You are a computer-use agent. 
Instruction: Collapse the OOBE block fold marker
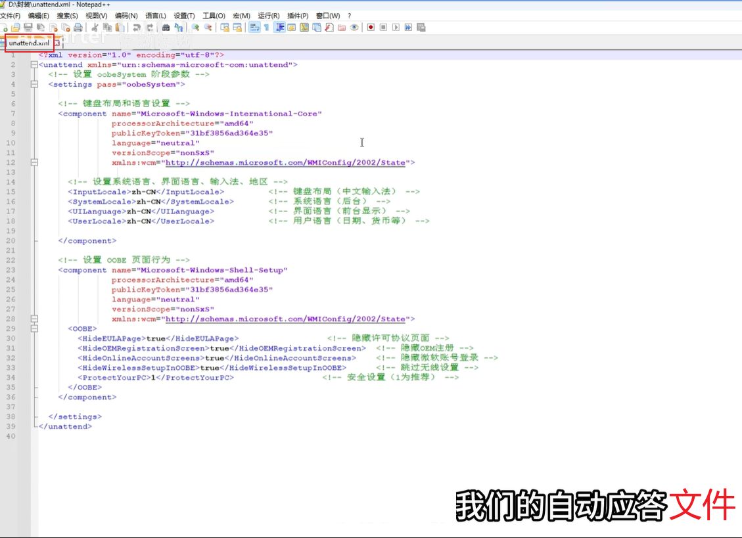point(34,328)
